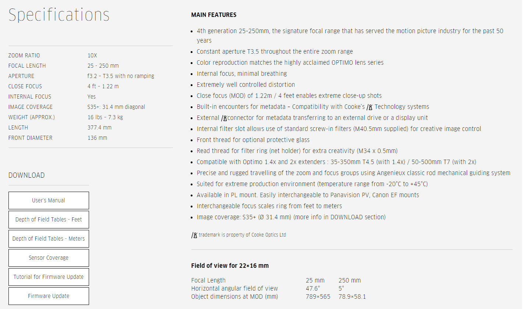The height and width of the screenshot is (309, 523).
Task: Open the Sensor Coverage document
Action: tap(49, 258)
